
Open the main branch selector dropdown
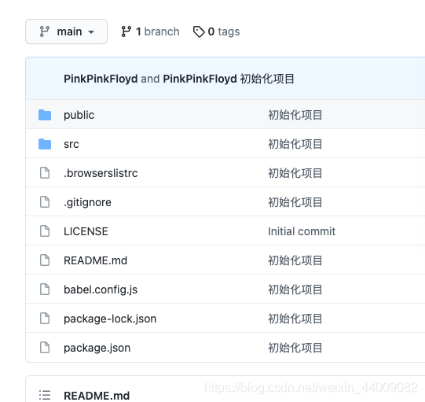click(67, 31)
